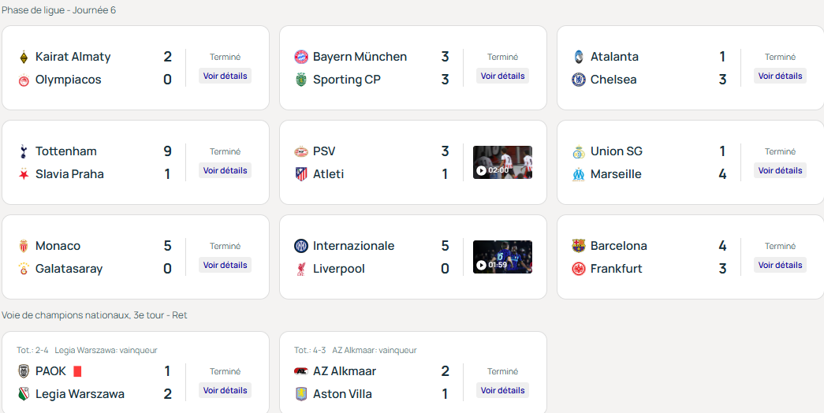Select the Monaco team name
Viewport: 824px width, 413px height.
coord(58,246)
